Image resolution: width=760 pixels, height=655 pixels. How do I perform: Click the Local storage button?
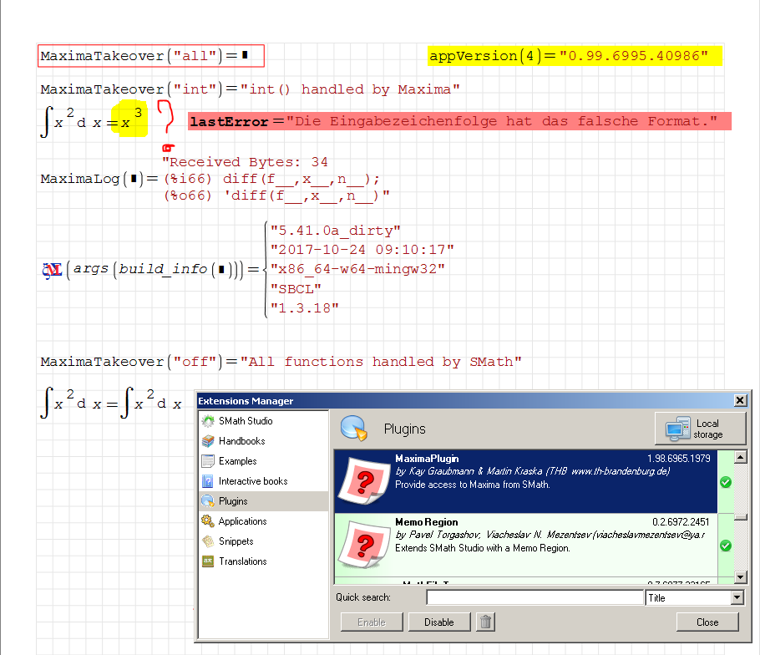click(700, 429)
